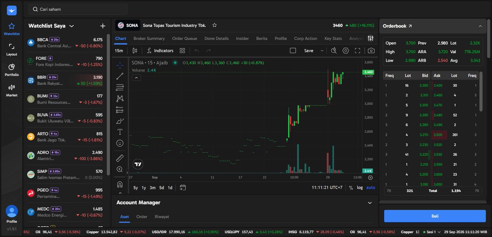Open the 15m interval dropdown
The width and height of the screenshot is (492, 237).
(x=119, y=51)
